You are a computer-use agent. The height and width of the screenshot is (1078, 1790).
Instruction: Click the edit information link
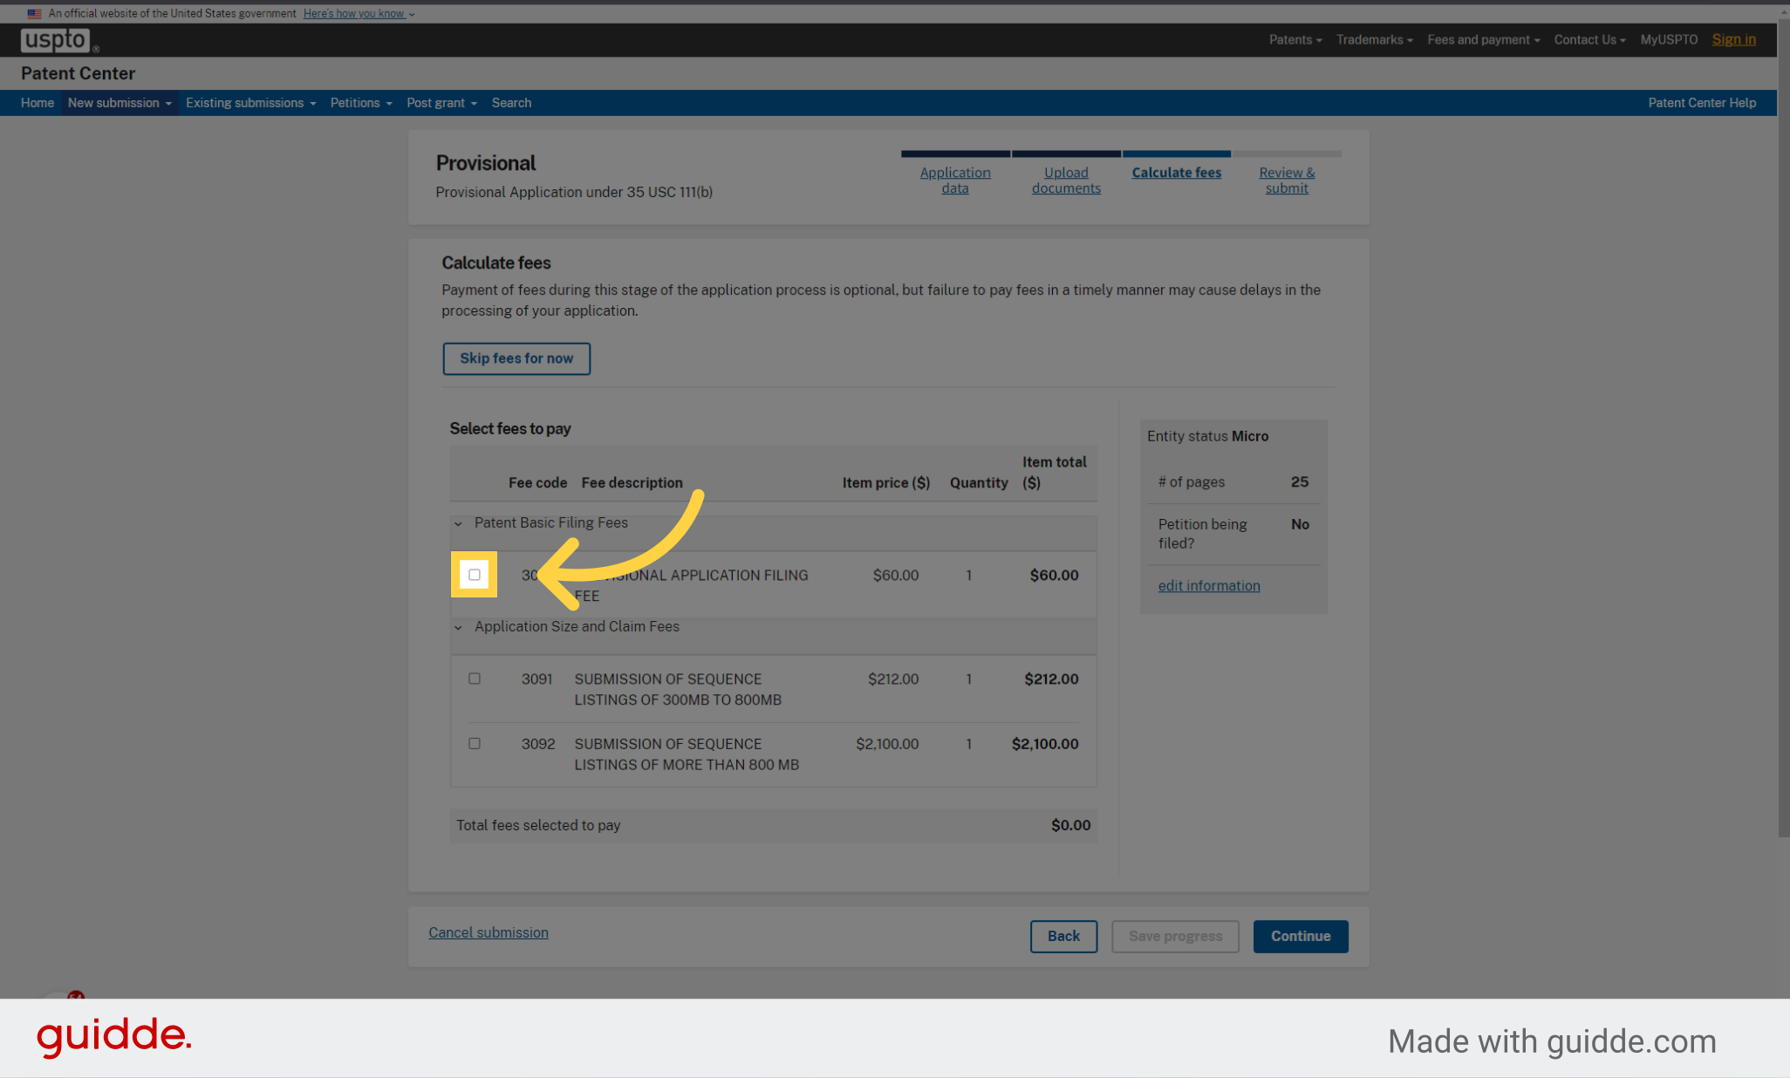click(1209, 585)
